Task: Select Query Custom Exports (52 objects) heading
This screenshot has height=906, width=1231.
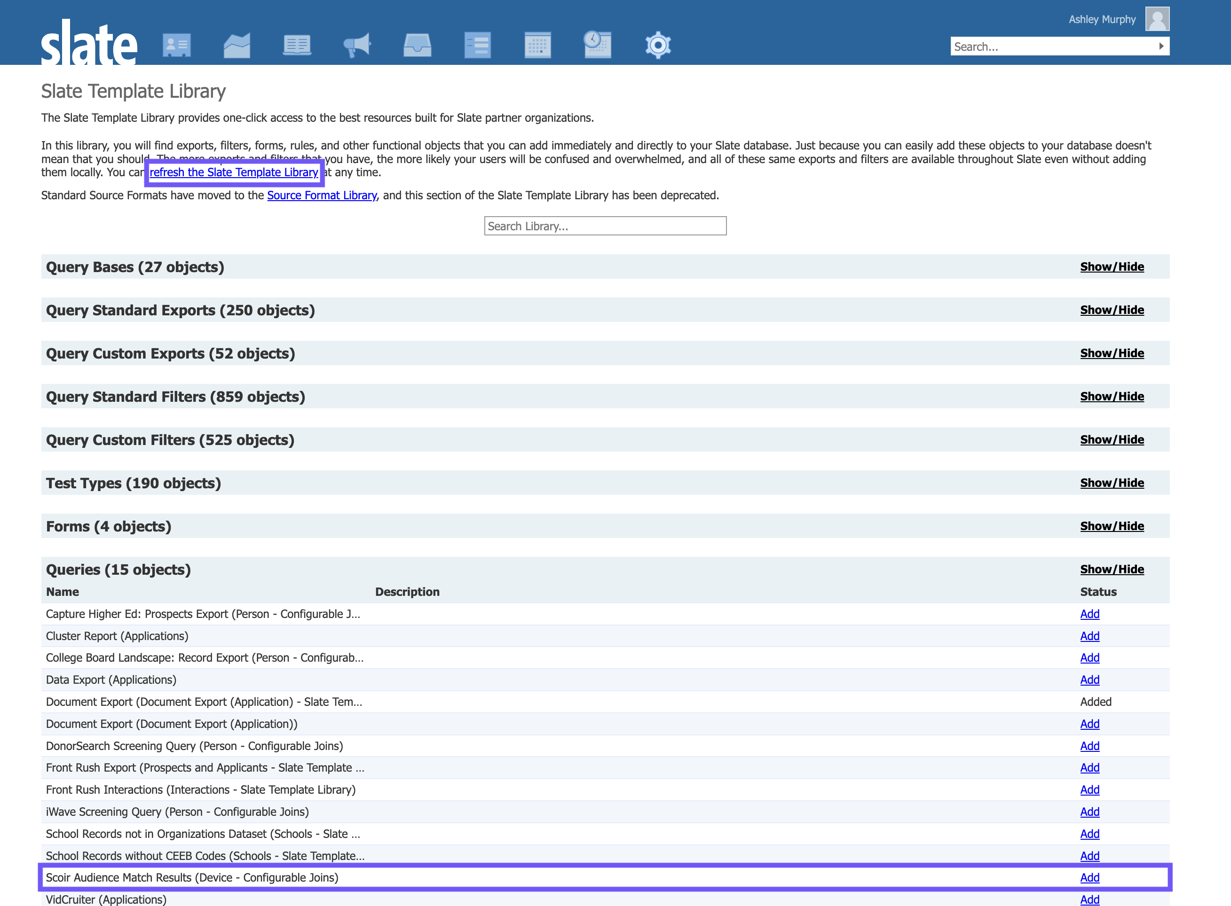Action: coord(171,354)
